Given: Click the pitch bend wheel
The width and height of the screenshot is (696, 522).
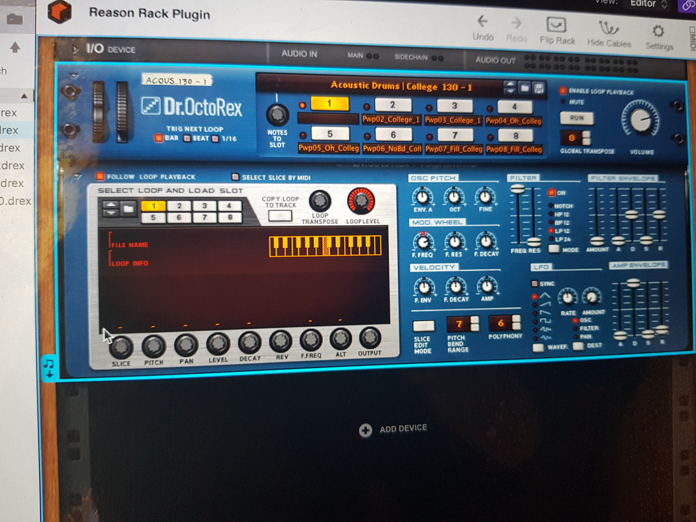Looking at the screenshot, I should coord(98,112).
